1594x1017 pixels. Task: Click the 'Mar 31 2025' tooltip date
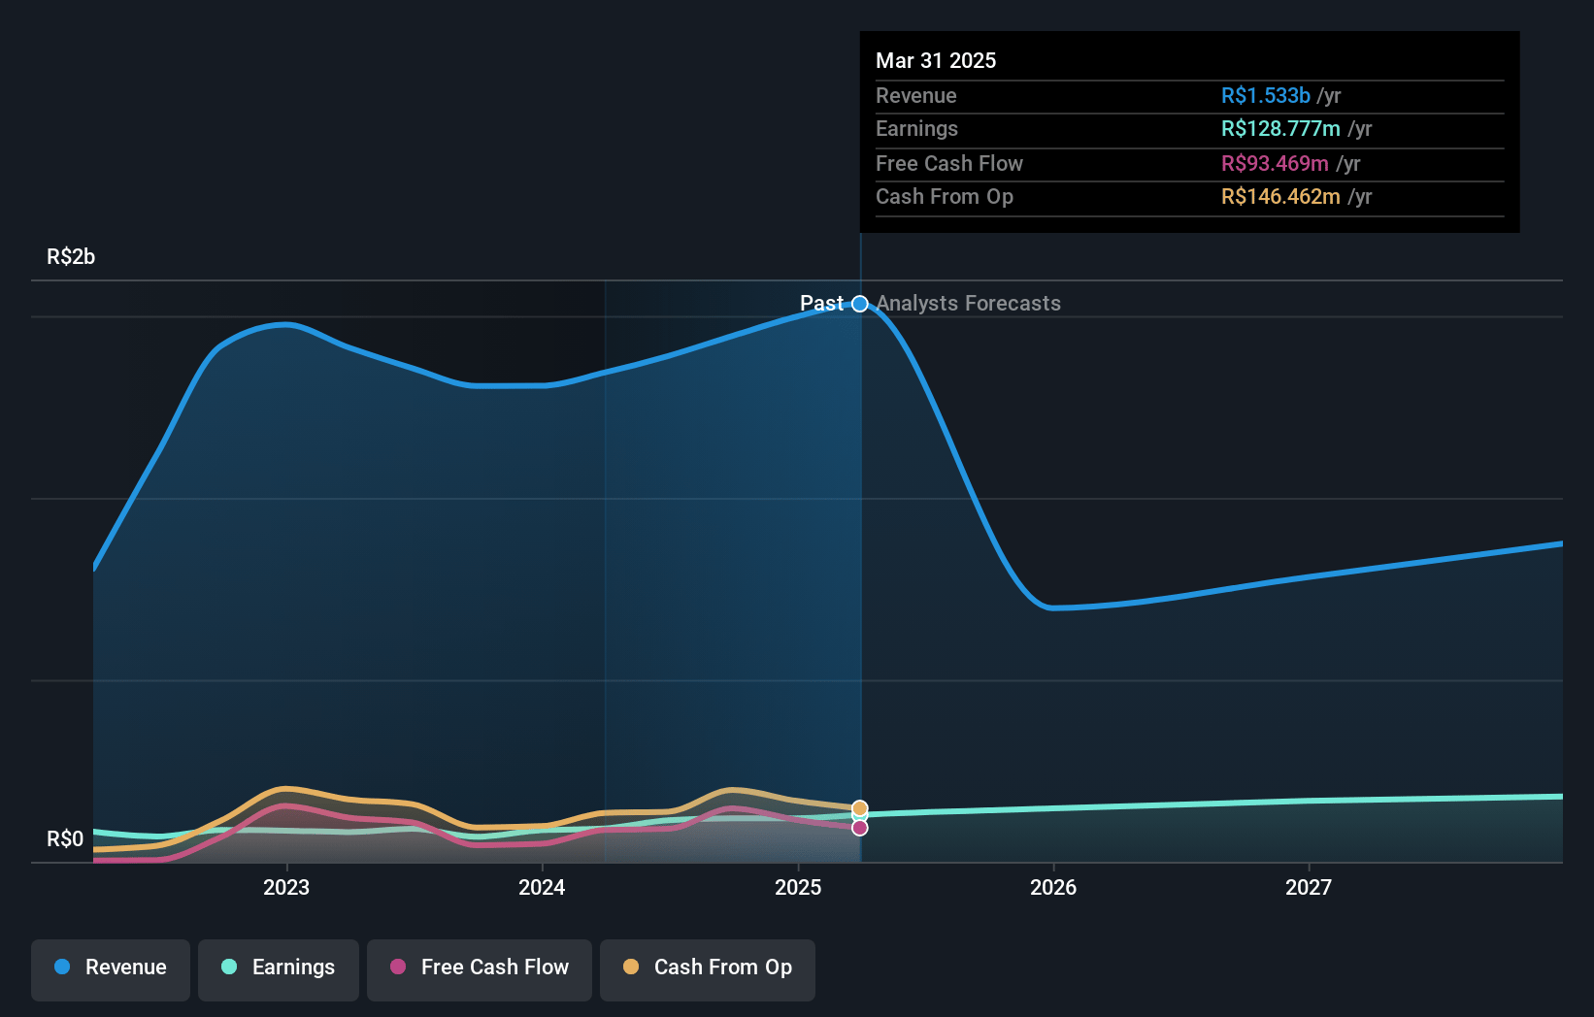pos(936,60)
